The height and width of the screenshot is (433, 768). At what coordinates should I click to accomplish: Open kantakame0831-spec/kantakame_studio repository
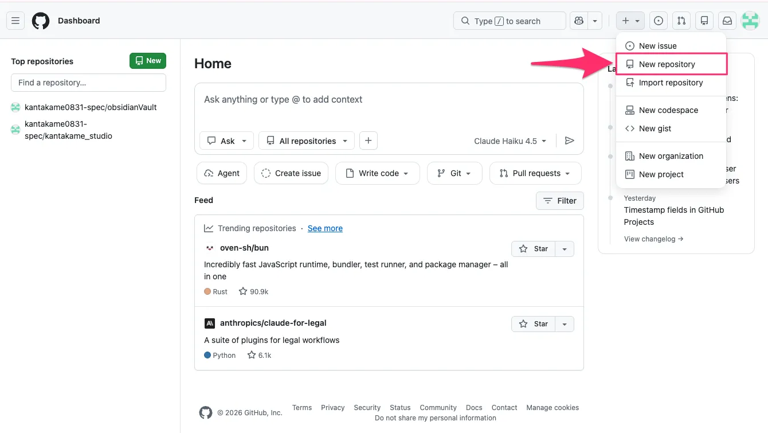68,130
